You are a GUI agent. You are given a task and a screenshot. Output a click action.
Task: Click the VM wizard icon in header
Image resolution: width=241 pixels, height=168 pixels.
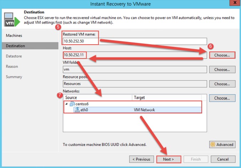pyautogui.click(x=12, y=20)
